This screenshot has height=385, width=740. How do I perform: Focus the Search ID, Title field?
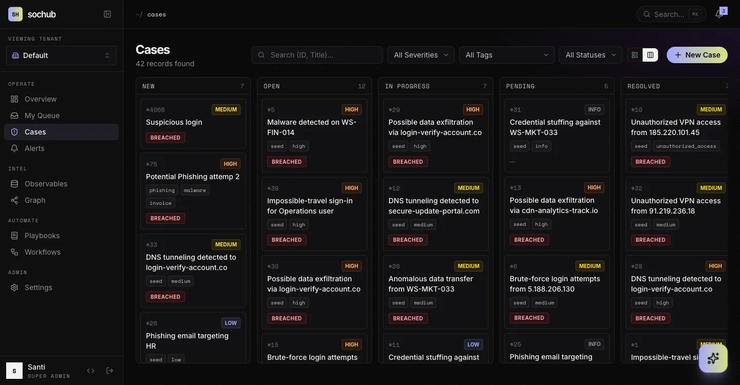pos(317,55)
